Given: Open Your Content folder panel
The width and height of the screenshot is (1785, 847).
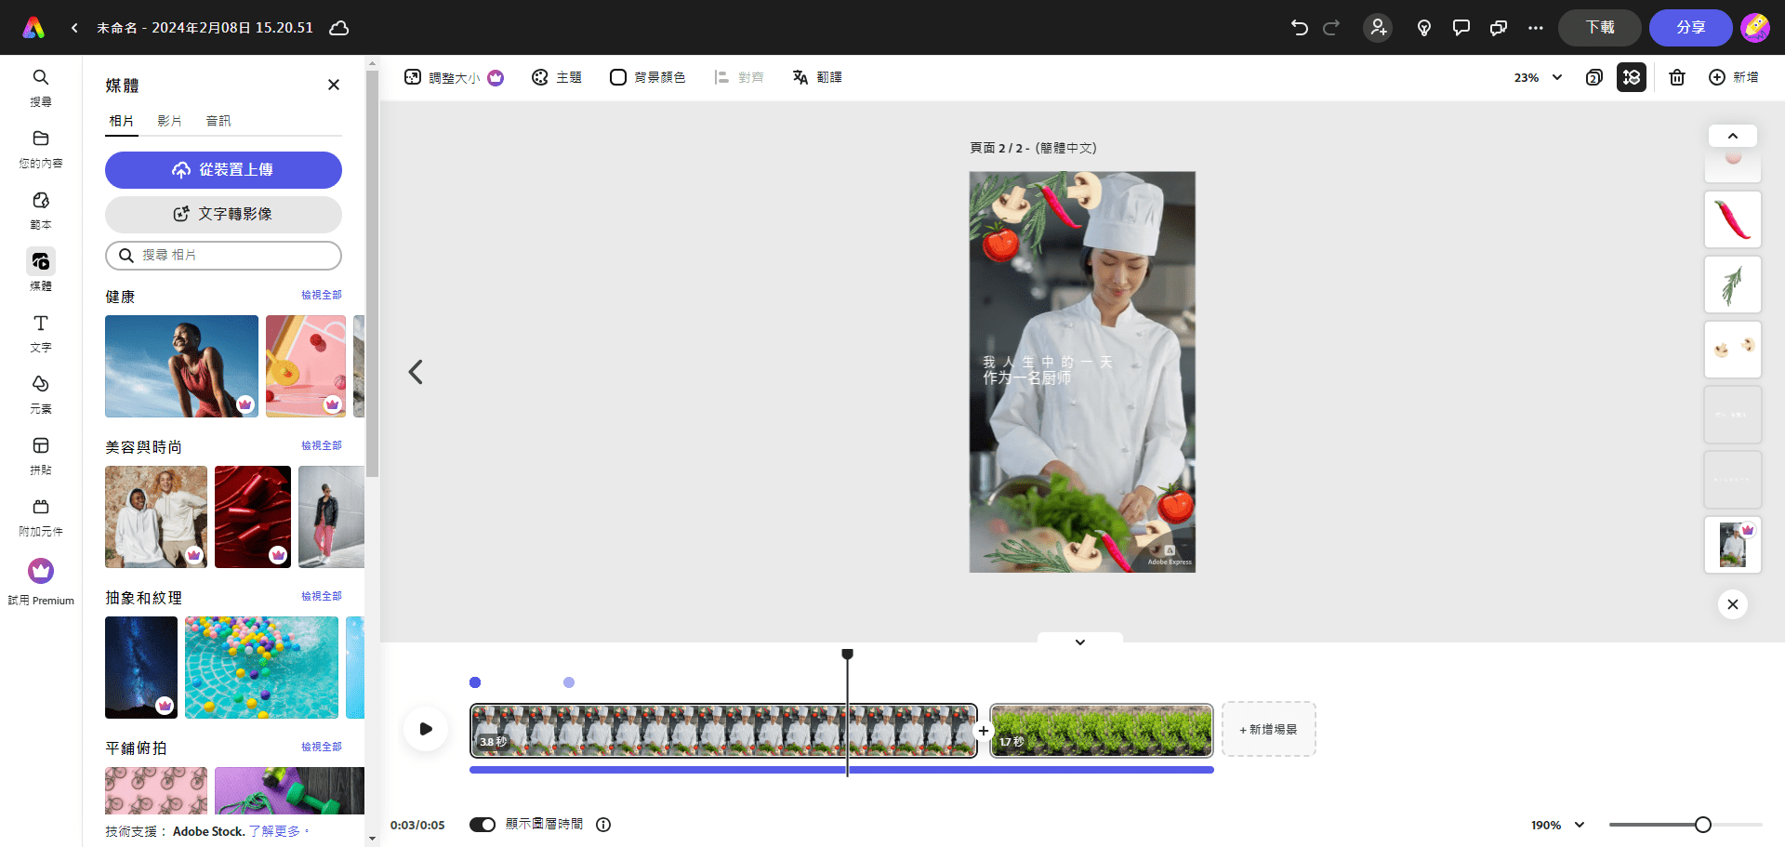Looking at the screenshot, I should click(41, 149).
